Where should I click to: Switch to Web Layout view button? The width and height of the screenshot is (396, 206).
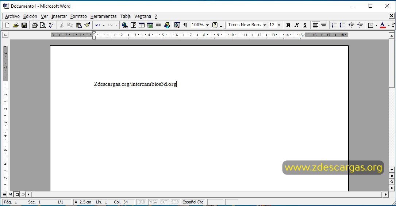coord(10,194)
